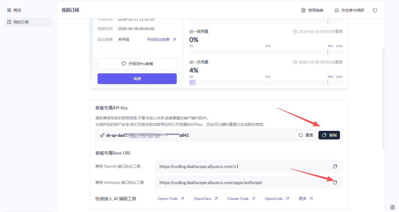This screenshot has height=212, width=399.
Task: Open the Claude Code integration link
Action: click(x=241, y=199)
